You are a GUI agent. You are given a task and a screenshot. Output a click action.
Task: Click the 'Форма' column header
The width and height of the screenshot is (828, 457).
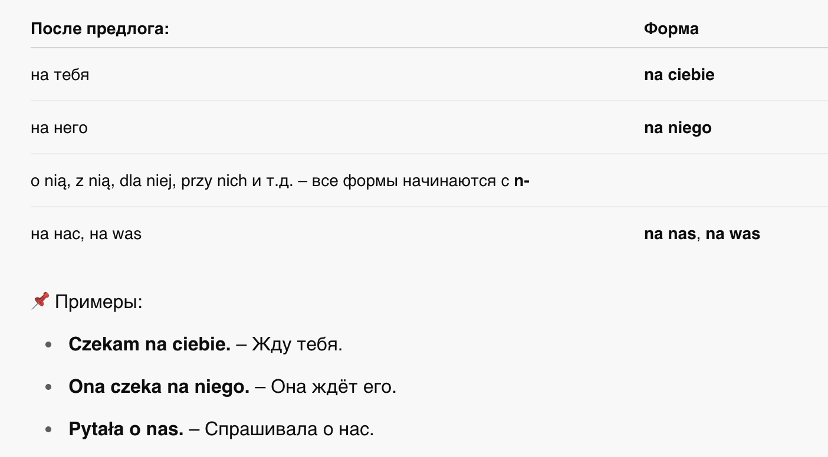tap(671, 28)
